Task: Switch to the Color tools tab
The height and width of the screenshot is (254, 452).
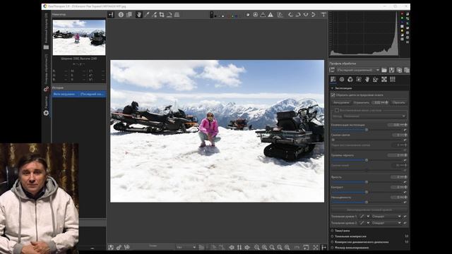Action: click(350, 80)
